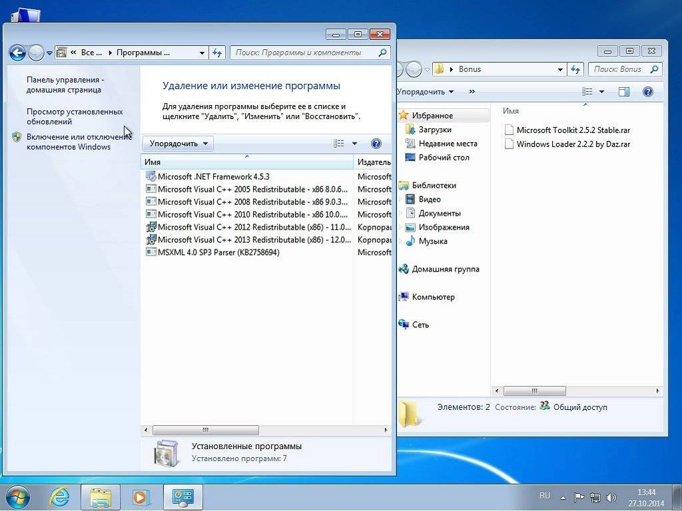The height and width of the screenshot is (511, 682).
Task: Click Программы breadcrumb in address bar
Action: (x=143, y=53)
